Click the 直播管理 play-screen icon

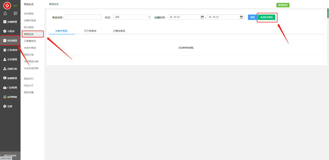pos(5,78)
